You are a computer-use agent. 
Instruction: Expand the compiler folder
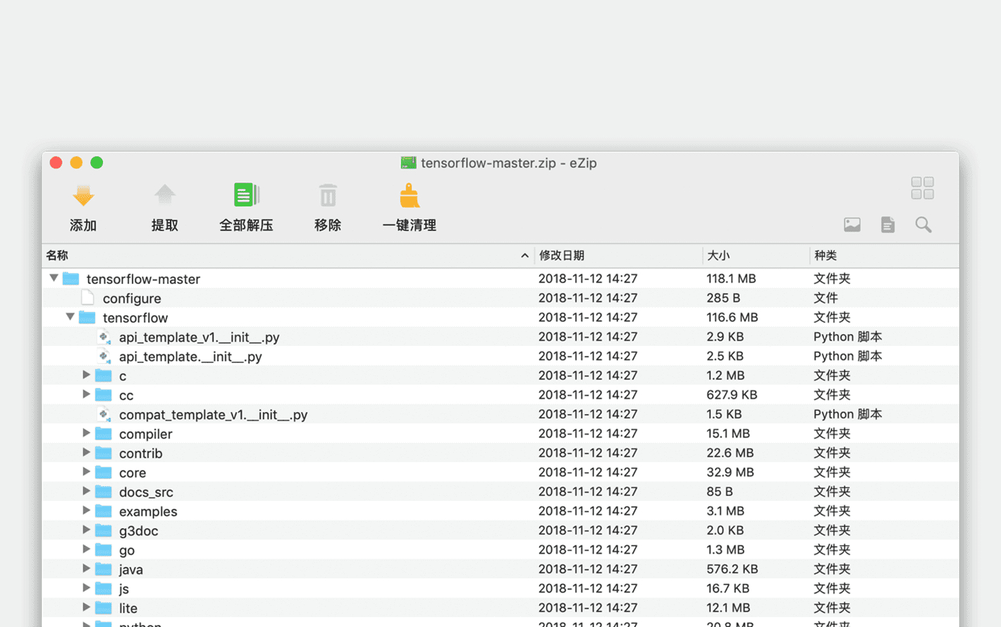pos(86,433)
